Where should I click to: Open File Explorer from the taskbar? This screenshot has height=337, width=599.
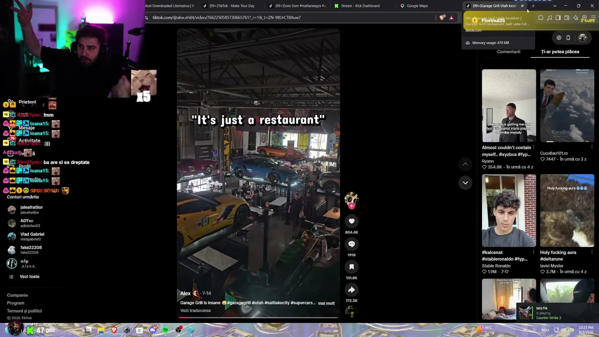[101, 330]
